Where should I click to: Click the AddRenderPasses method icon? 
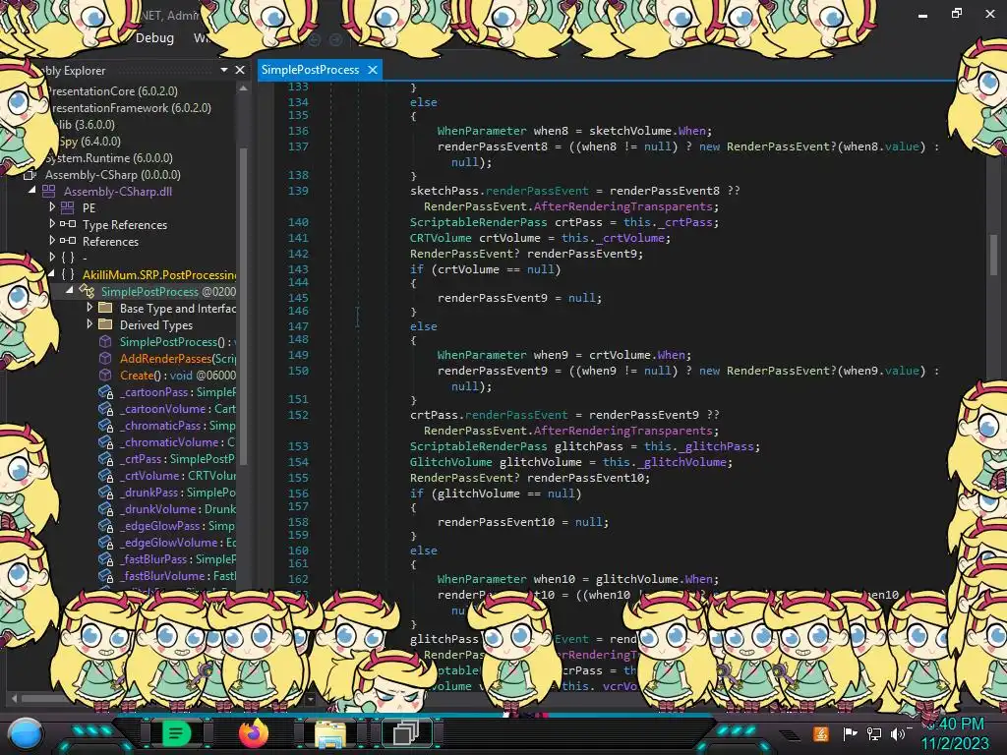pos(105,358)
